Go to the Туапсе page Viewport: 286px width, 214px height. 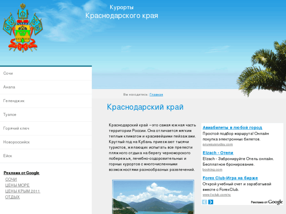(46, 115)
